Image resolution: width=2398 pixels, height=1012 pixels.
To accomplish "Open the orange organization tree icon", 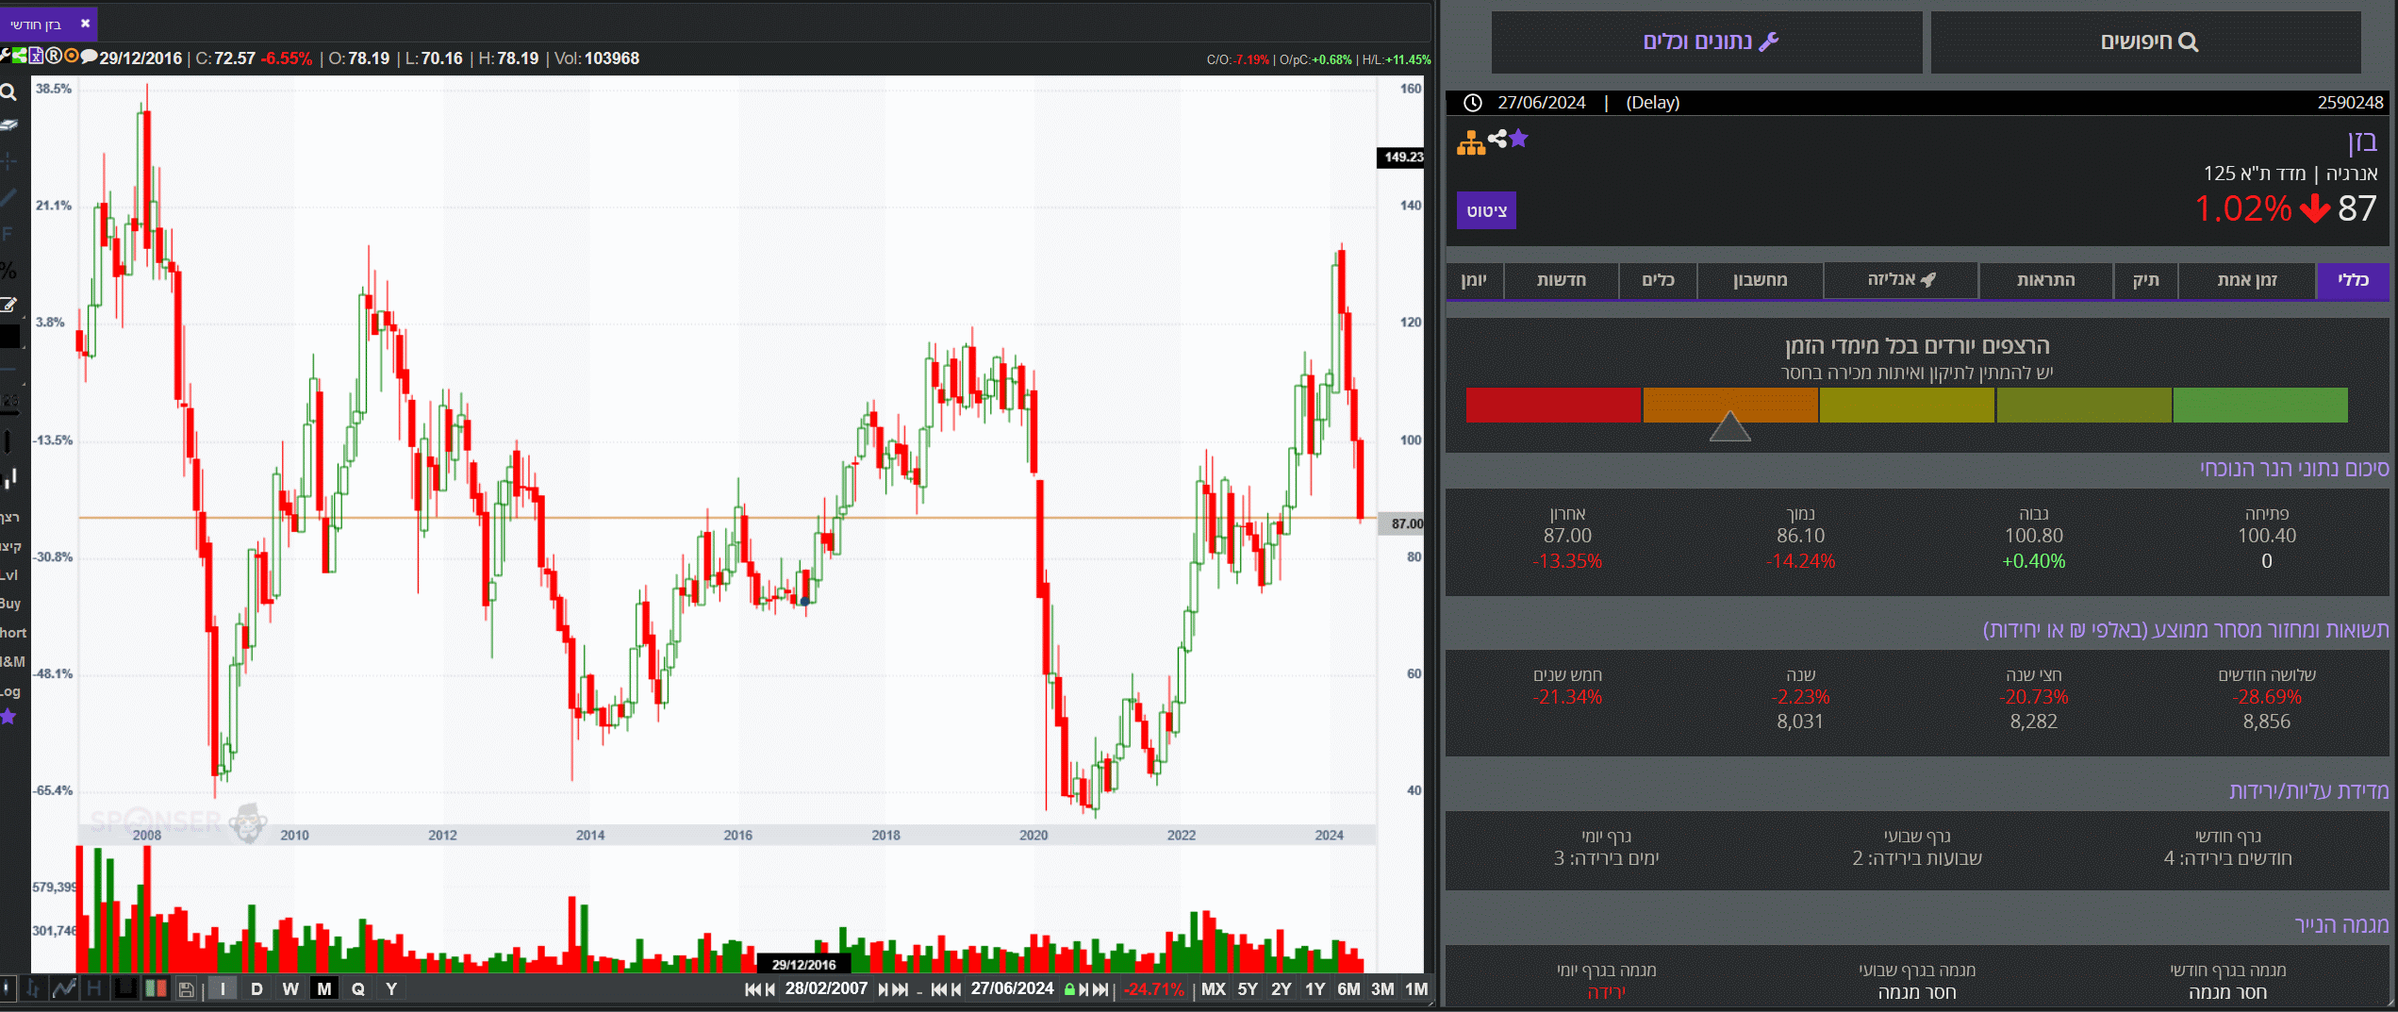I will [1471, 143].
